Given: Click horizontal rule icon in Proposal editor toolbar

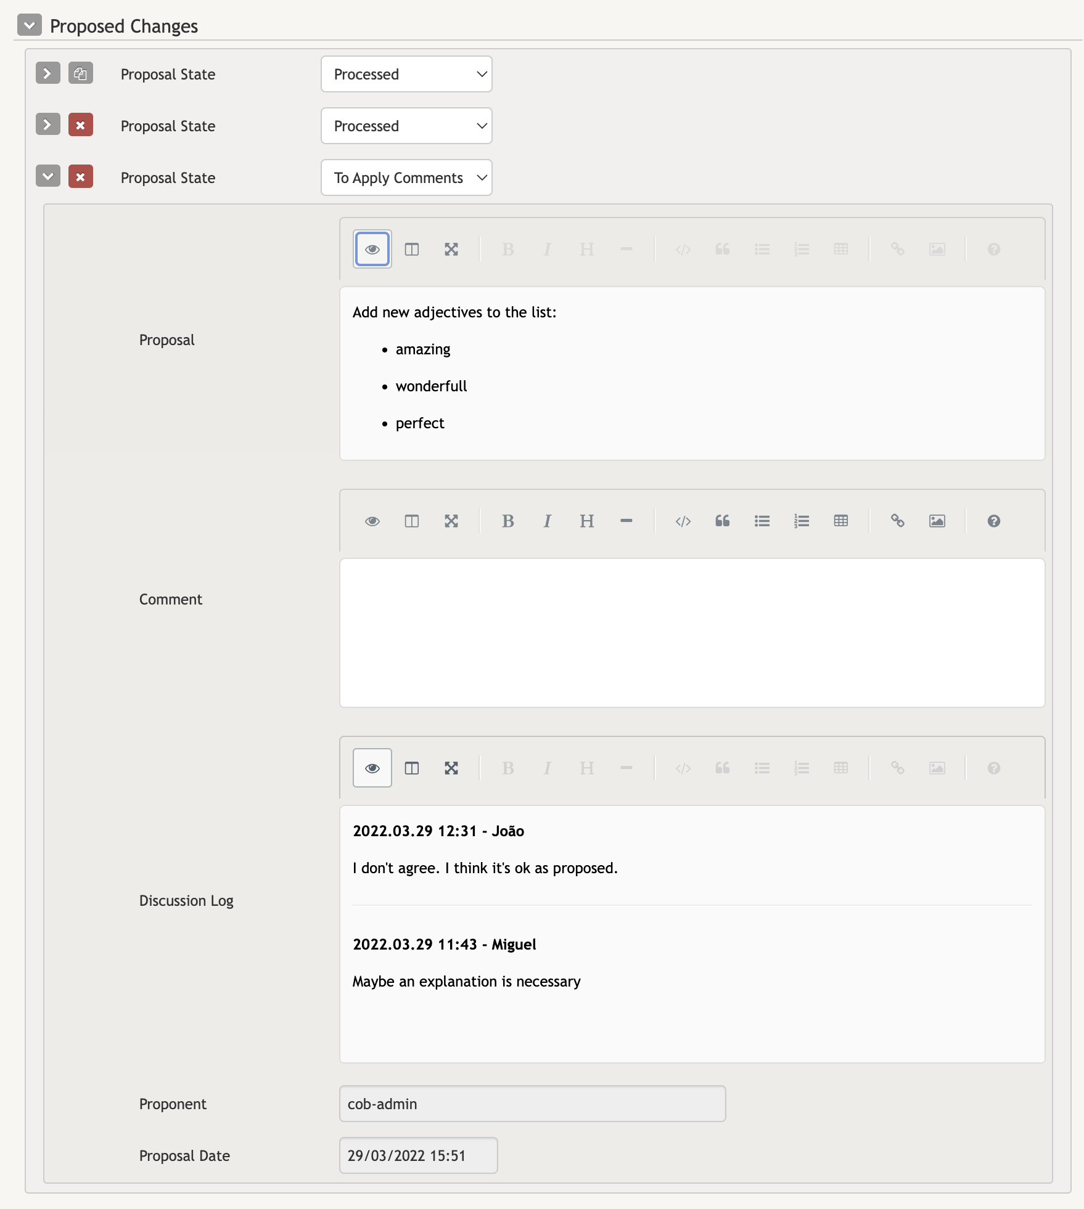Looking at the screenshot, I should point(626,249).
